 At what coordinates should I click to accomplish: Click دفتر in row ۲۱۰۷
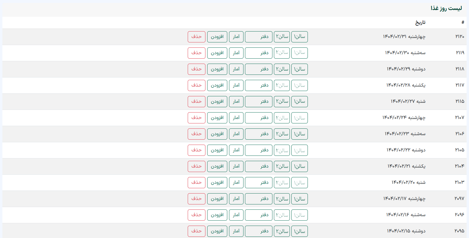tap(259, 118)
